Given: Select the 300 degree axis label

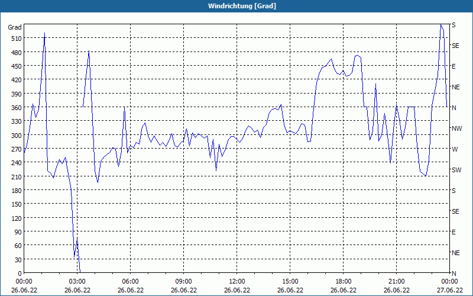Looking at the screenshot, I should click(17, 136).
